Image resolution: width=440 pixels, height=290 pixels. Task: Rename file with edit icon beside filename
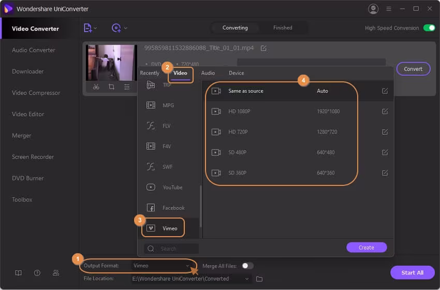click(x=263, y=48)
